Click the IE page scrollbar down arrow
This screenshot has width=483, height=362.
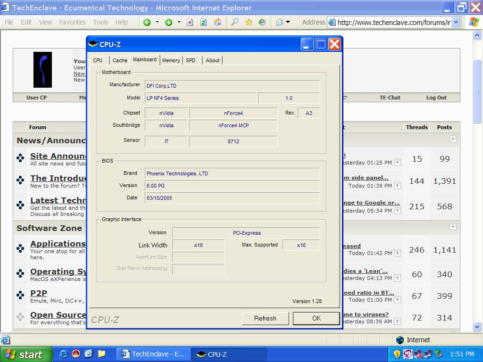(477, 327)
